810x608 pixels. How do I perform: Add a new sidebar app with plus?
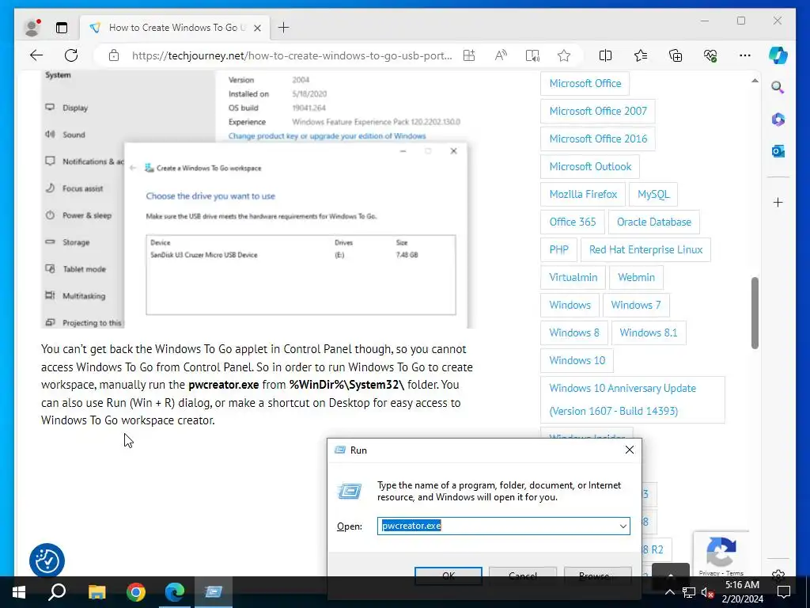(x=778, y=202)
